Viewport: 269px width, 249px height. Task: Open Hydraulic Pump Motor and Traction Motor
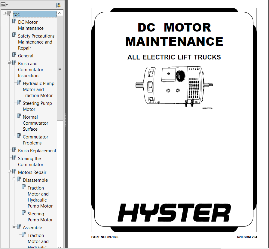click(x=38, y=89)
